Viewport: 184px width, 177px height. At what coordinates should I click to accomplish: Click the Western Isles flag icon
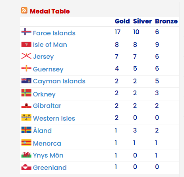click(x=26, y=117)
